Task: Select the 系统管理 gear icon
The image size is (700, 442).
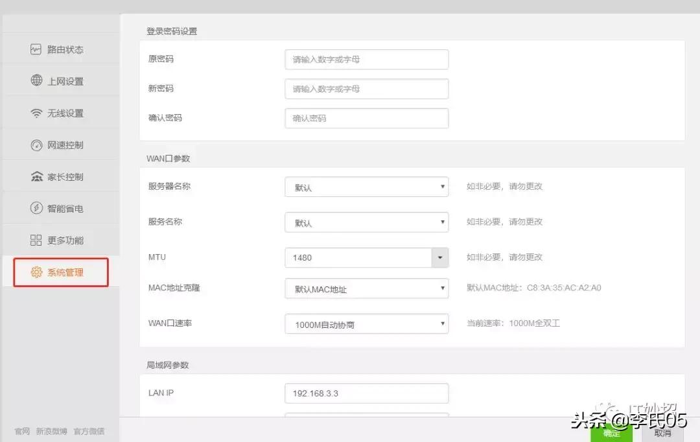Action: [x=37, y=272]
